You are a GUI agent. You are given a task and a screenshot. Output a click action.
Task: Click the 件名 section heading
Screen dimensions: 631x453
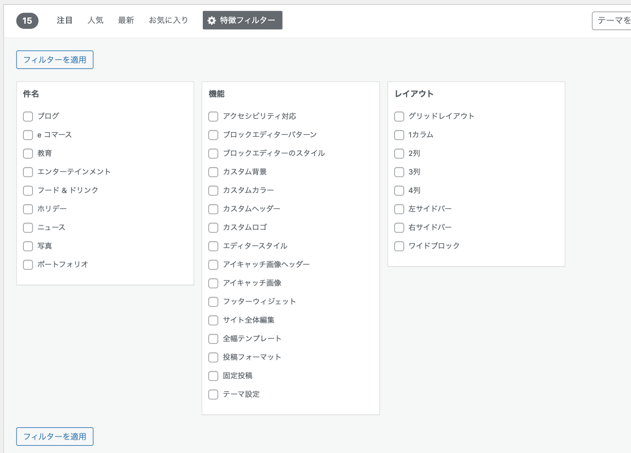tap(31, 94)
